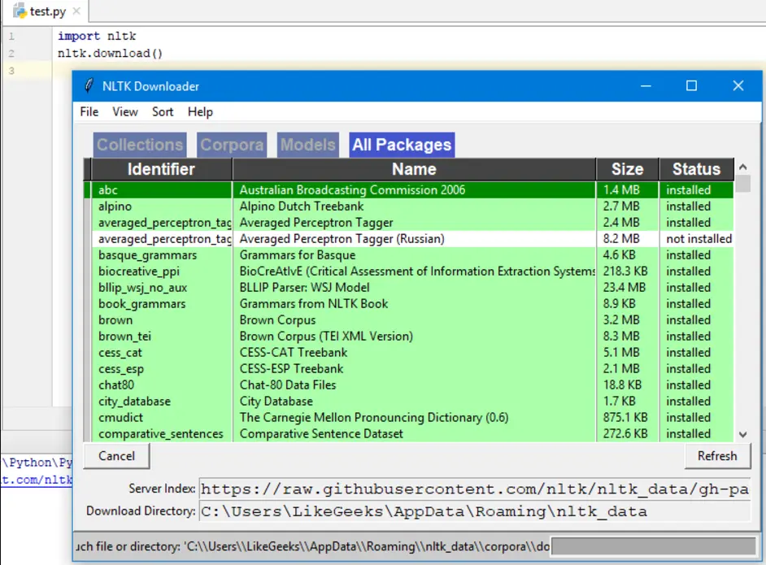
Task: Click the Refresh button
Action: pyautogui.click(x=717, y=455)
